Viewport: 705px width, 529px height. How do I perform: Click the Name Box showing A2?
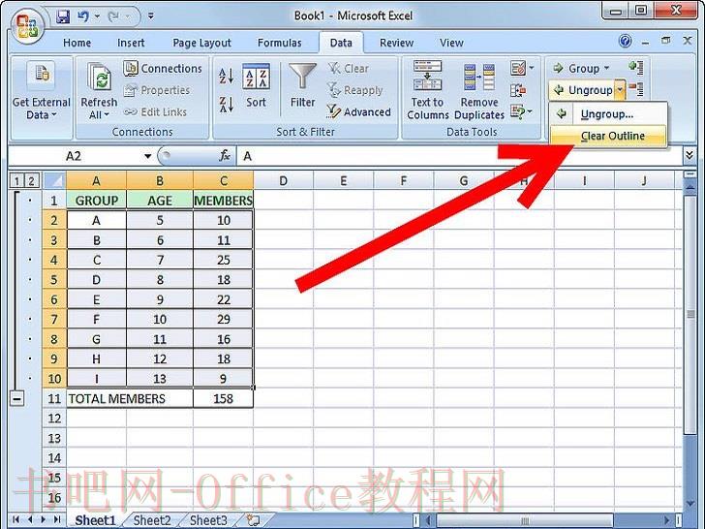(75, 156)
